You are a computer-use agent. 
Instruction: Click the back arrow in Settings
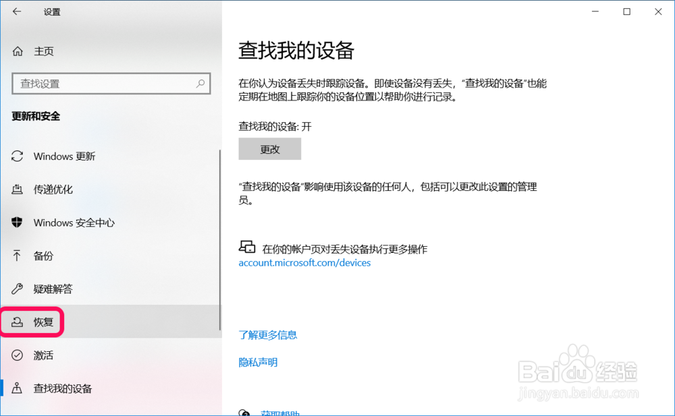coord(15,11)
